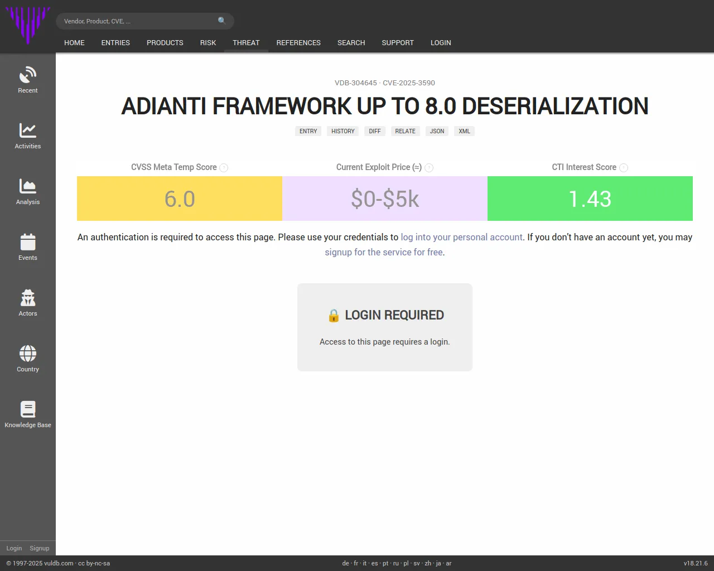Switch language to 'ar'
Screen dimensions: 714x571
(x=448, y=563)
